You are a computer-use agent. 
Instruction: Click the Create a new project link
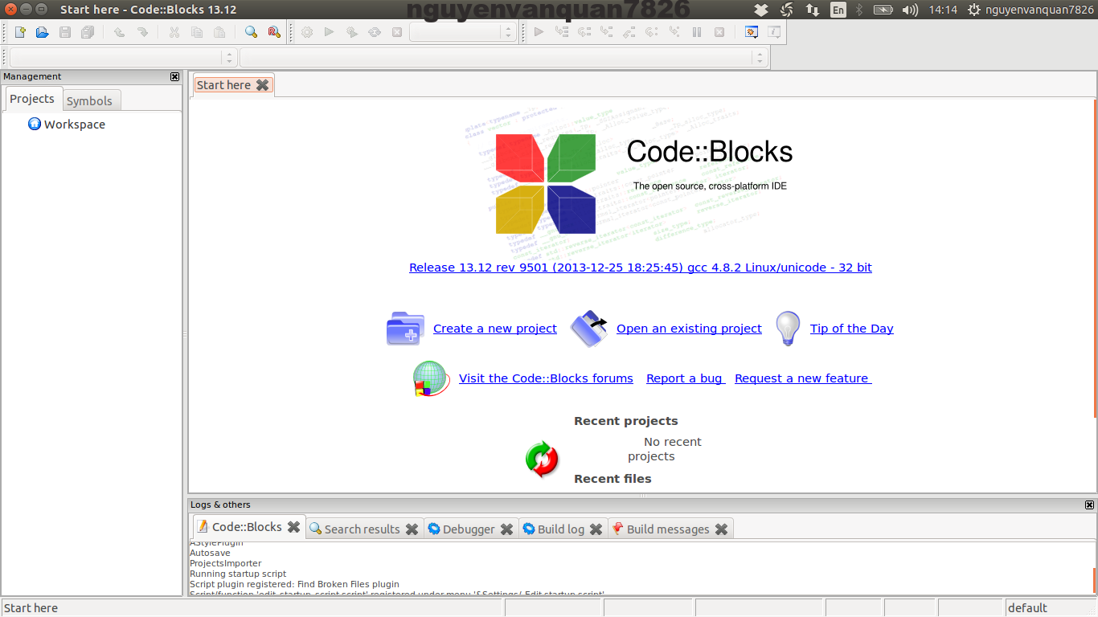pyautogui.click(x=495, y=329)
